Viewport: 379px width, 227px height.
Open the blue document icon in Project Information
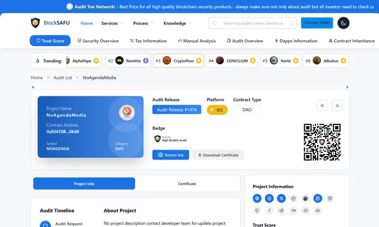pyautogui.click(x=318, y=199)
